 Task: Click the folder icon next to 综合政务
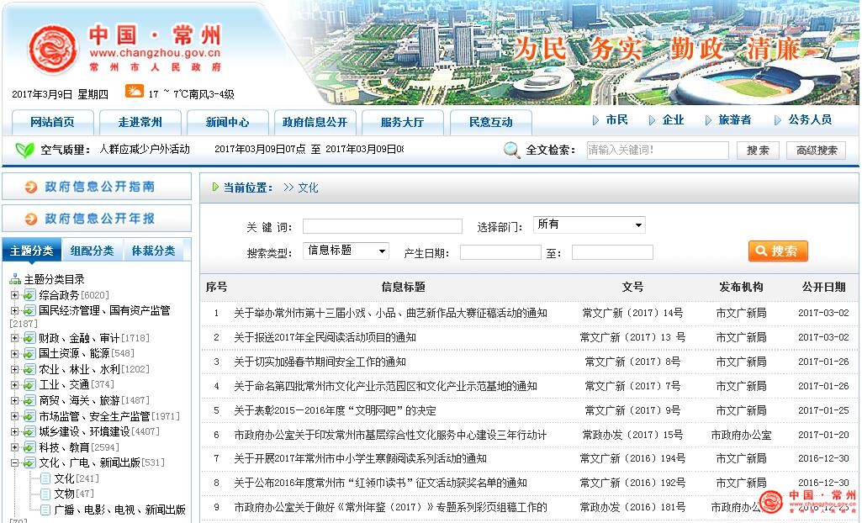(29, 295)
